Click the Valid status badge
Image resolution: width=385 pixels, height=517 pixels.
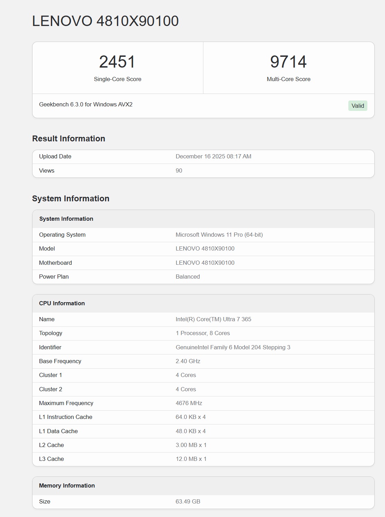point(358,106)
